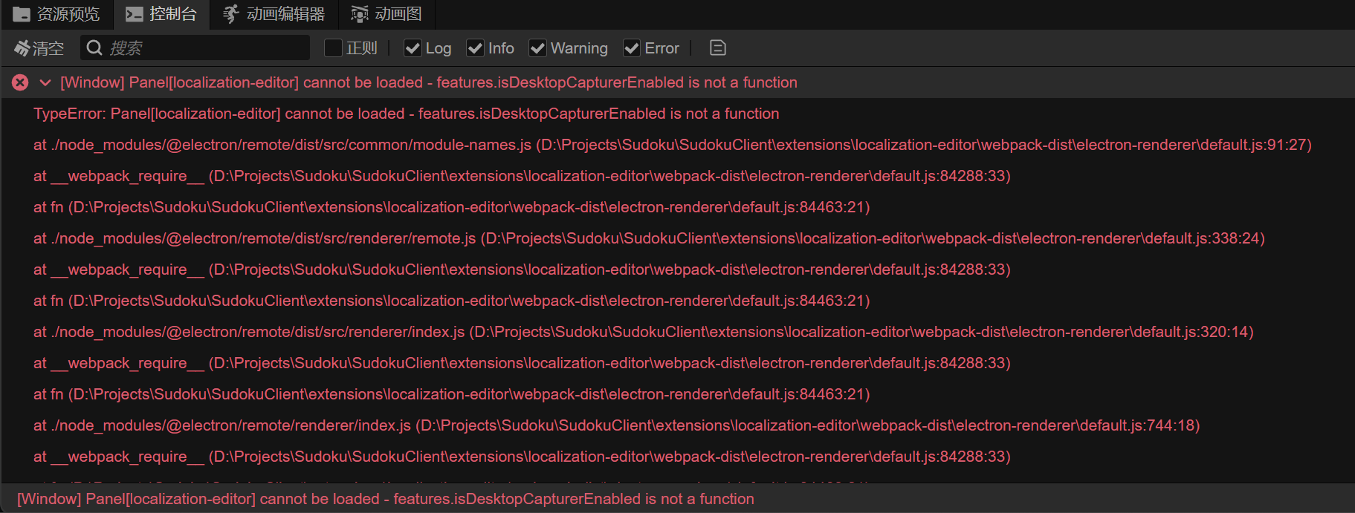This screenshot has width=1355, height=513.
Task: Switch to the 资源预览 tab
Action: click(x=68, y=14)
